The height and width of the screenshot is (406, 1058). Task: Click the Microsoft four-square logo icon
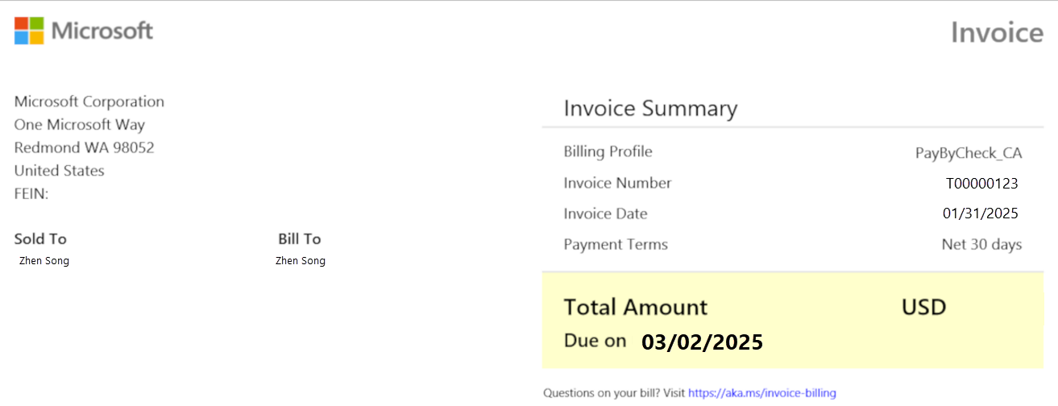coord(29,31)
